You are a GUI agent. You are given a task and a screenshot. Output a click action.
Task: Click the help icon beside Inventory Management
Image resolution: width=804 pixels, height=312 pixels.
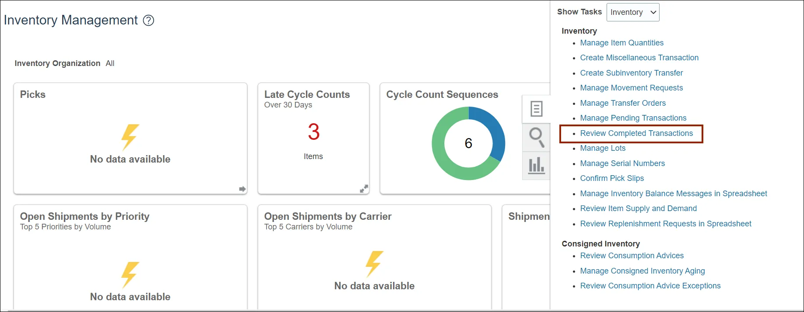[x=149, y=21]
